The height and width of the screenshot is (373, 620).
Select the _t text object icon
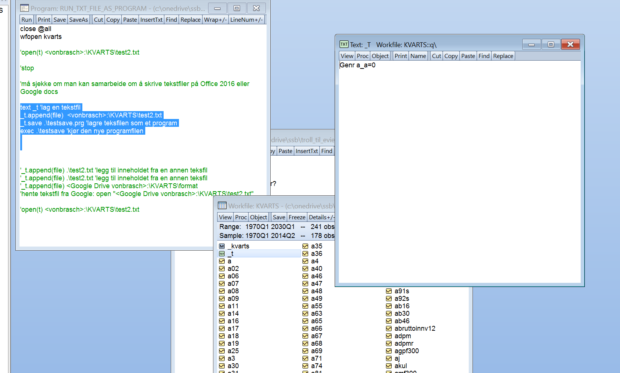point(222,254)
